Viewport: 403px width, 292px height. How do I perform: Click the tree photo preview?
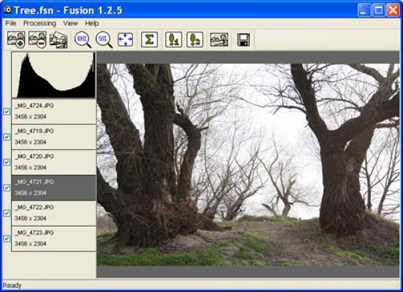pos(248,165)
